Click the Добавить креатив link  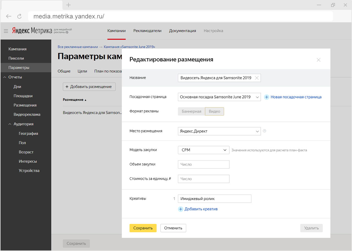pos(201,209)
